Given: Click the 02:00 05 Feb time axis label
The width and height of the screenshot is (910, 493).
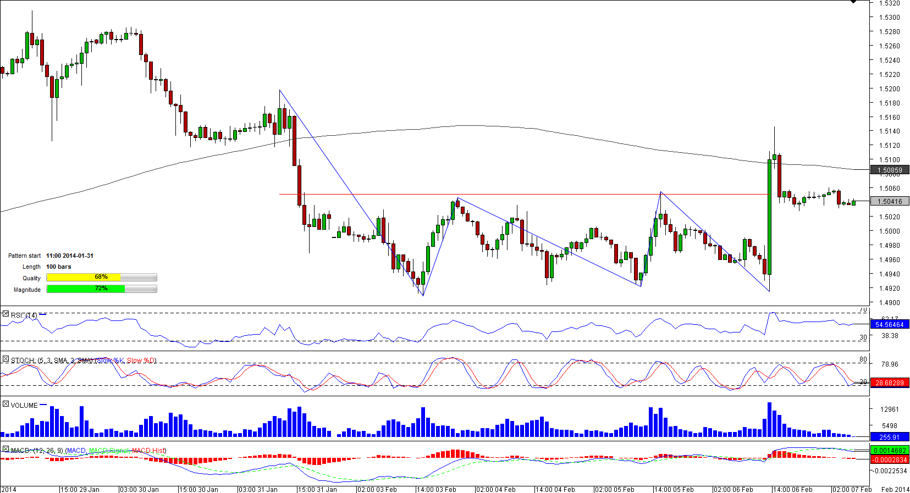Looking at the screenshot, I should (615, 490).
